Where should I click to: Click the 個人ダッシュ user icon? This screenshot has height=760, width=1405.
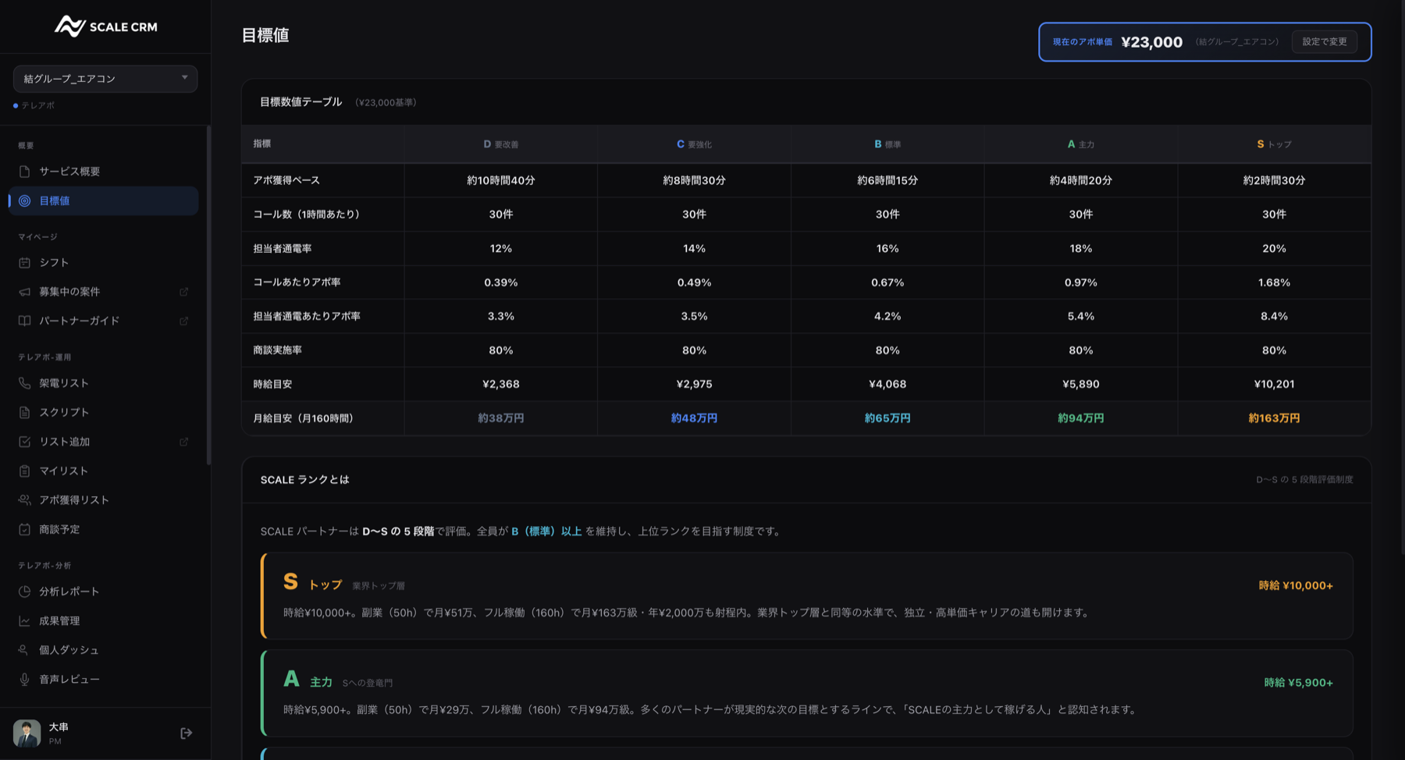(x=25, y=650)
